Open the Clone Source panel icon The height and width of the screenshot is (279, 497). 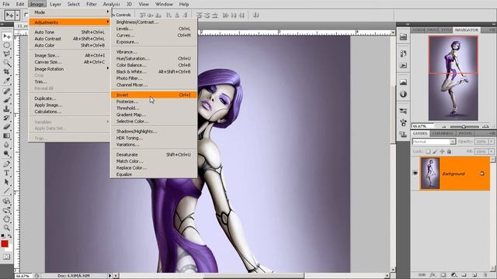coord(403,134)
